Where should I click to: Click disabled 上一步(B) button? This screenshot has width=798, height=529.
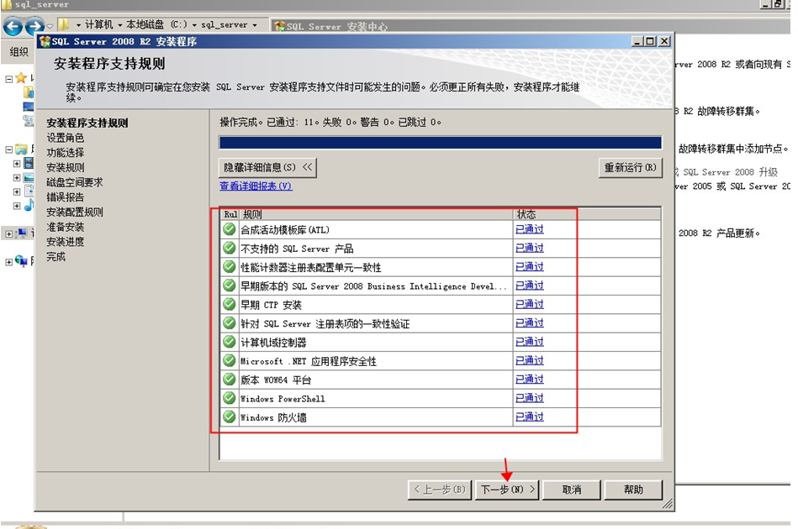[440, 490]
